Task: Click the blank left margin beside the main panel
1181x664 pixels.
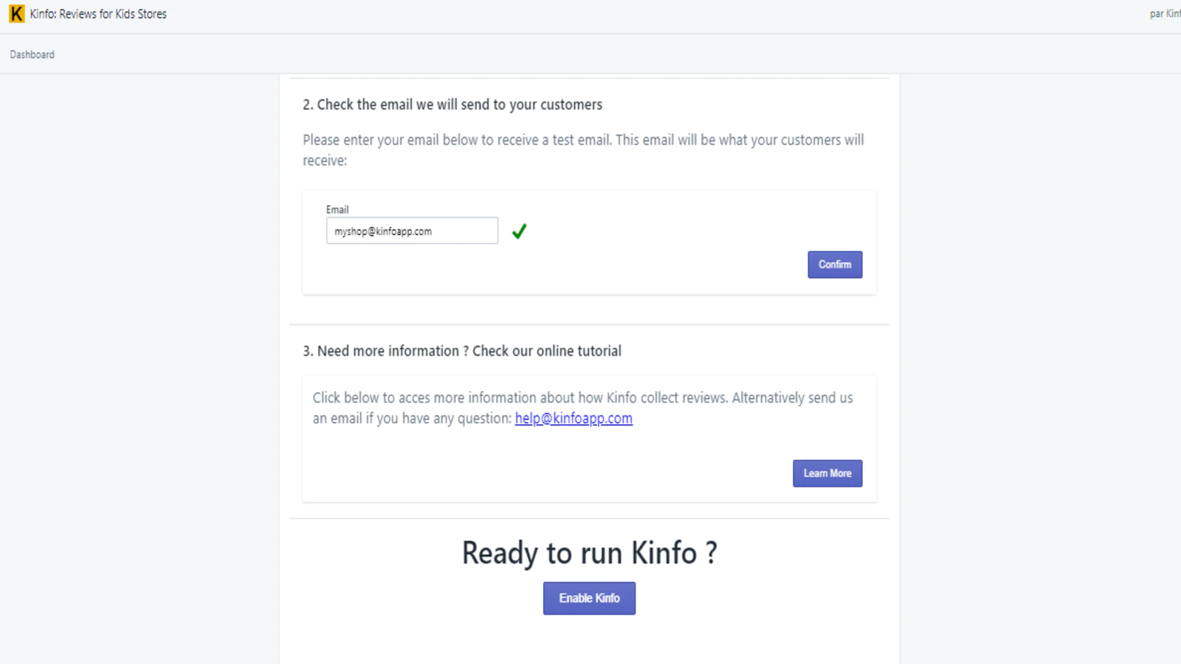Action: pyautogui.click(x=140, y=369)
